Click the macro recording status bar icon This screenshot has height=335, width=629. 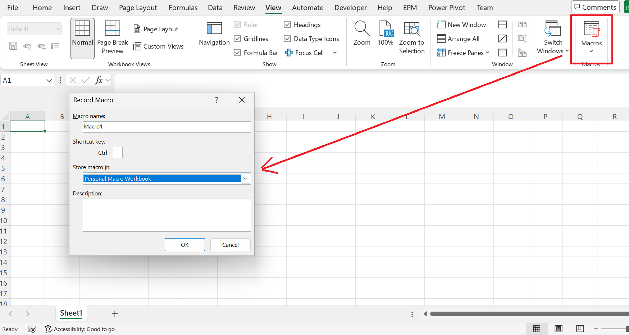32,329
